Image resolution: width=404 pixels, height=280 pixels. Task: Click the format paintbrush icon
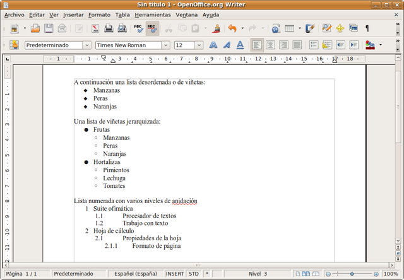(217, 28)
